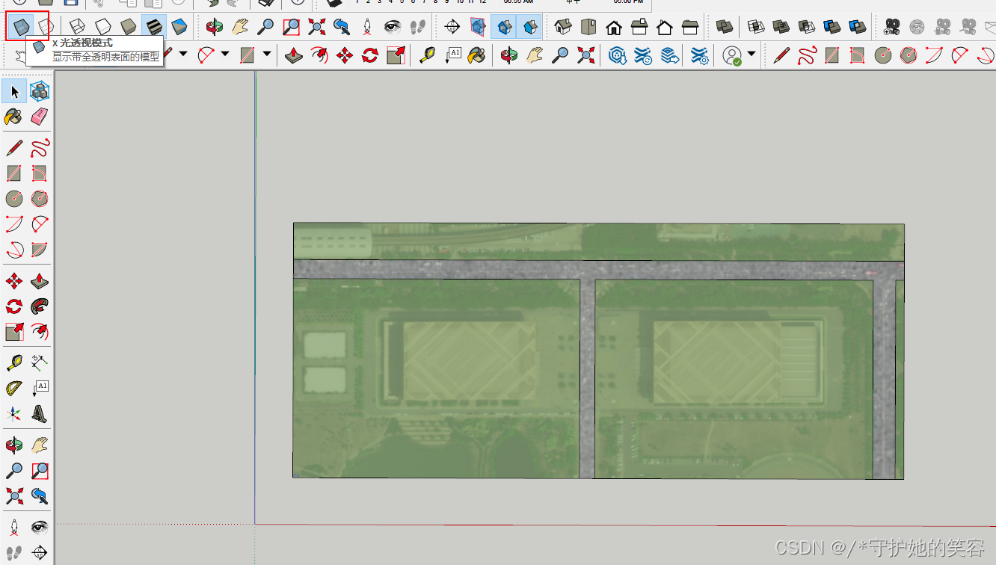996x565 pixels.
Task: Click the user account profile icon
Action: (x=732, y=55)
